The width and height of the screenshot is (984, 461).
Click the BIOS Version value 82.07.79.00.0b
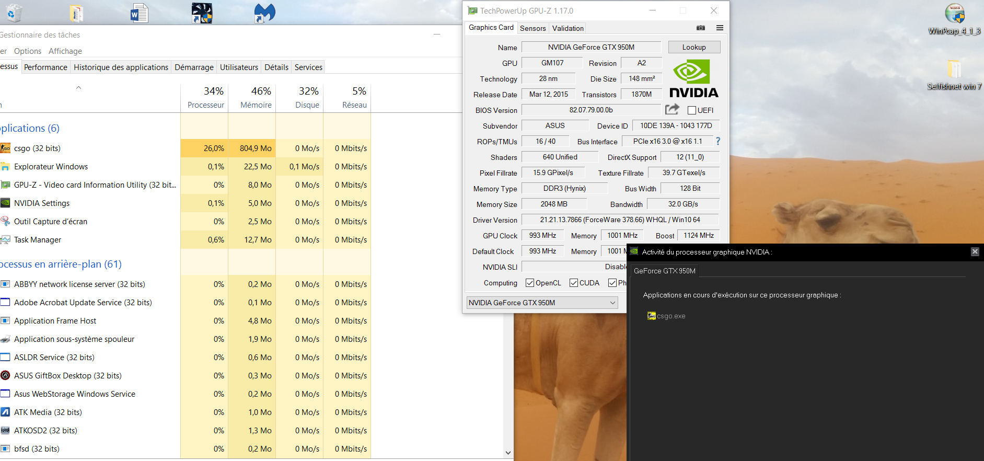pos(591,110)
